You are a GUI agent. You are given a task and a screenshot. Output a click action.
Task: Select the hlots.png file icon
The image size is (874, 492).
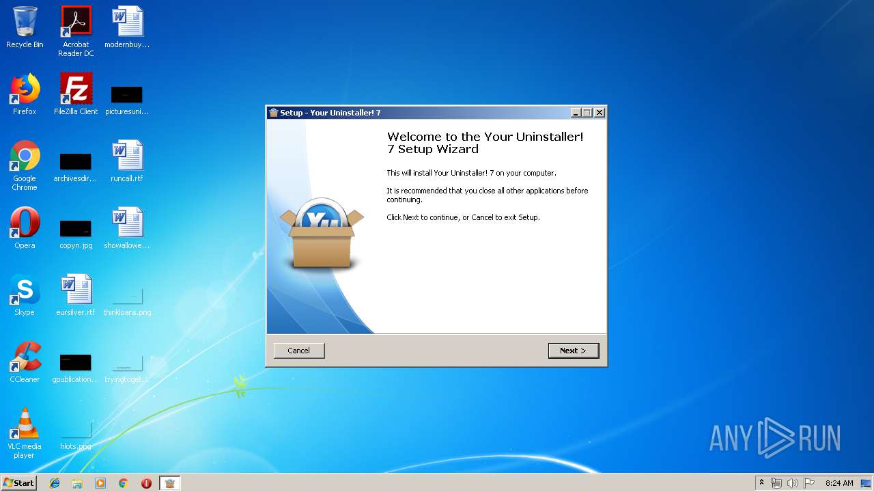pyautogui.click(x=76, y=435)
